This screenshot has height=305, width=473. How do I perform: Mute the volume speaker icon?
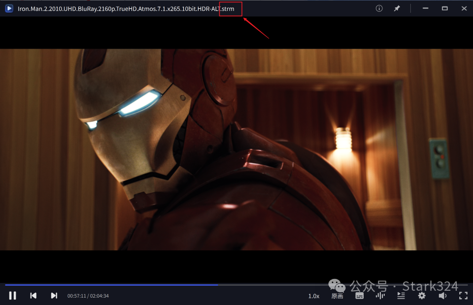pyautogui.click(x=442, y=296)
